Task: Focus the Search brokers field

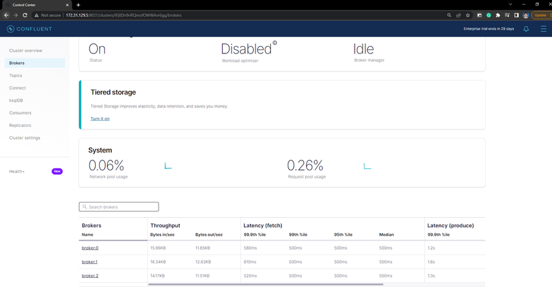Action: click(119, 206)
